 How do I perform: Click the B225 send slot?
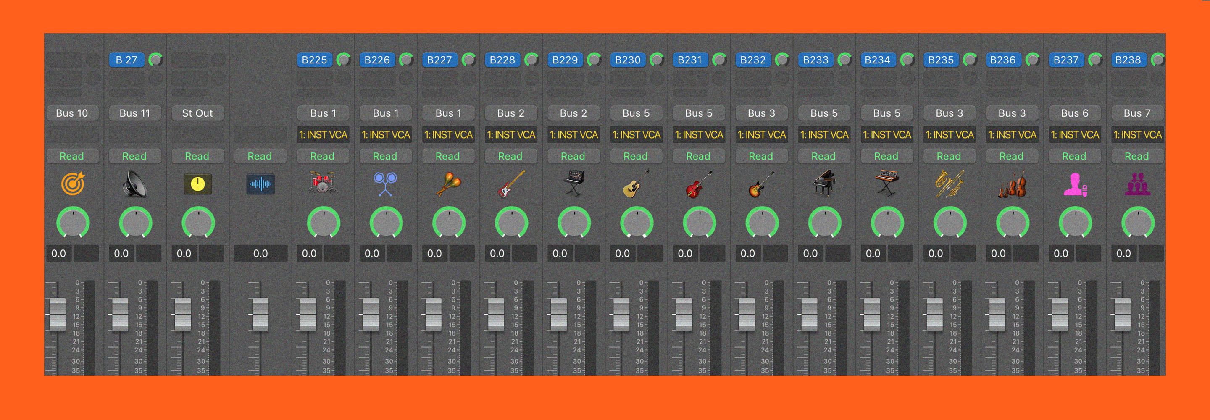pyautogui.click(x=314, y=60)
